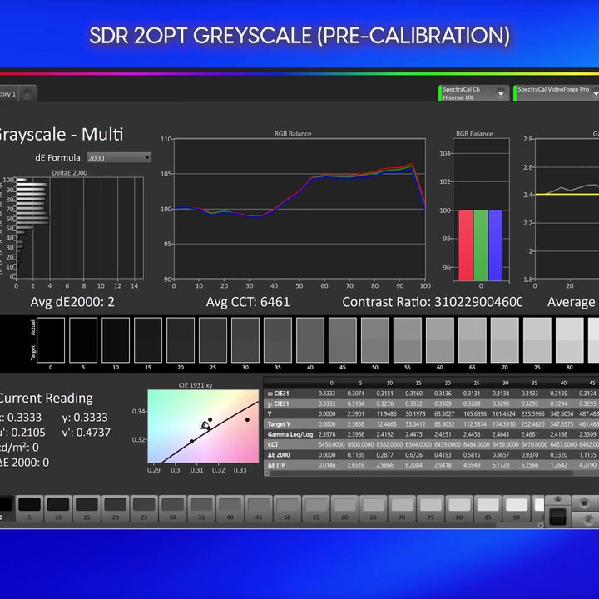Viewport: 599px width, 599px height.
Task: Click the 'y: CIE31' row label
Action: pos(278,403)
